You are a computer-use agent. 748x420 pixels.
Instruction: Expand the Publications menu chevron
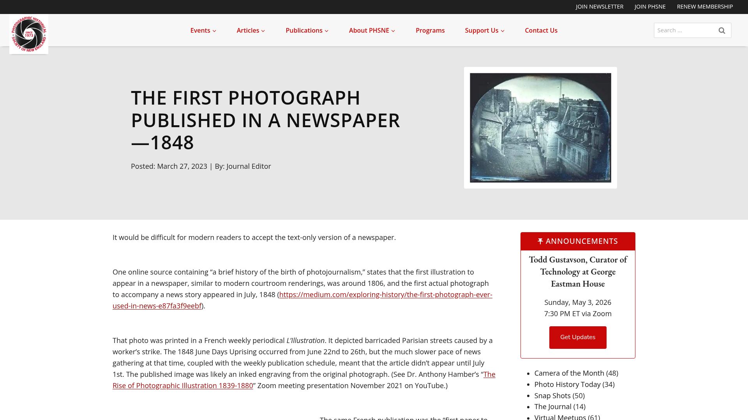[x=326, y=31]
